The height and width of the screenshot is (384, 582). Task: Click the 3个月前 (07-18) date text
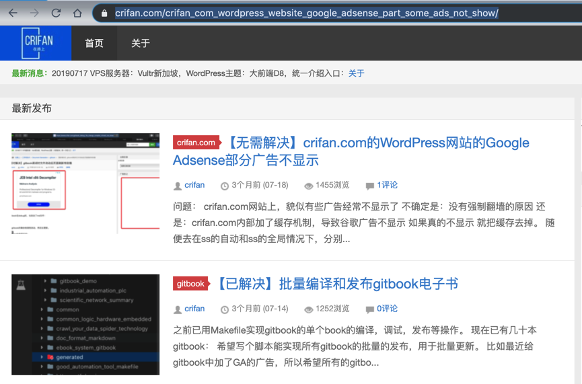click(260, 185)
